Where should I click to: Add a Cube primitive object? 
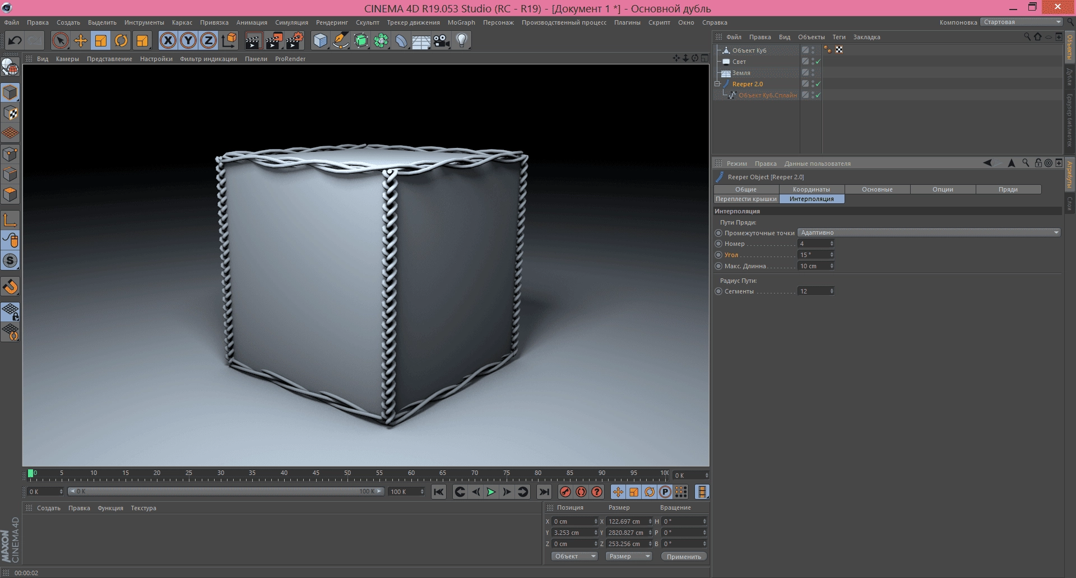(x=320, y=40)
